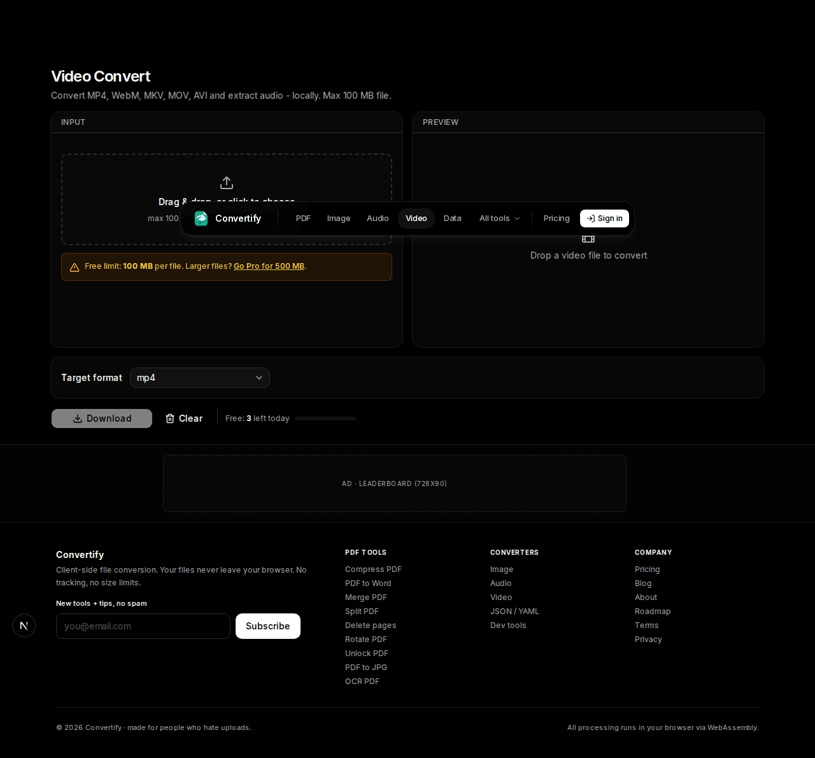Open the Target format mp4 dropdown

coord(200,378)
